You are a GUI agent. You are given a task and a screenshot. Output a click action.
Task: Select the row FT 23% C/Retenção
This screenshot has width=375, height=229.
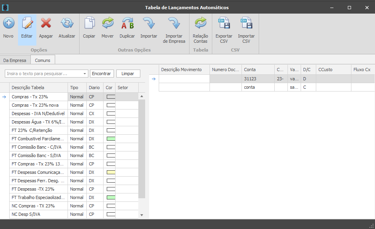tap(74, 130)
